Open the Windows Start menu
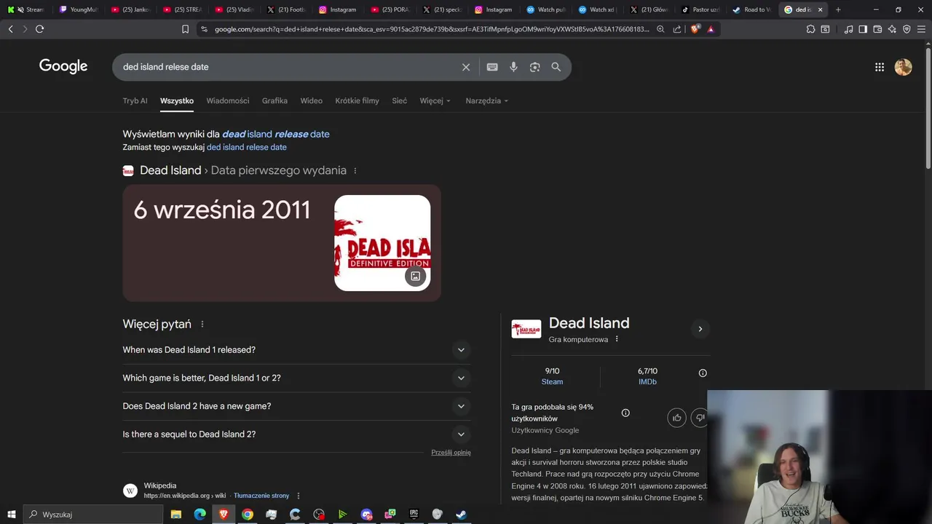This screenshot has width=932, height=524. [12, 515]
